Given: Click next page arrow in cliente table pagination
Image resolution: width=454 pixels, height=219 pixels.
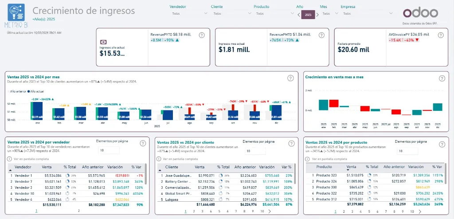Looking at the screenshot, I should tap(270, 211).
